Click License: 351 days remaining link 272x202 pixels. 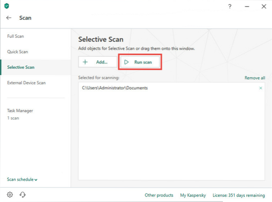(239, 195)
